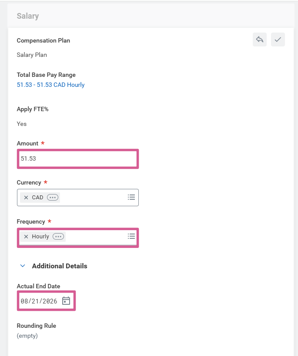Open related actions ellipsis for Hourly
Image resolution: width=298 pixels, height=356 pixels.
(x=58, y=237)
